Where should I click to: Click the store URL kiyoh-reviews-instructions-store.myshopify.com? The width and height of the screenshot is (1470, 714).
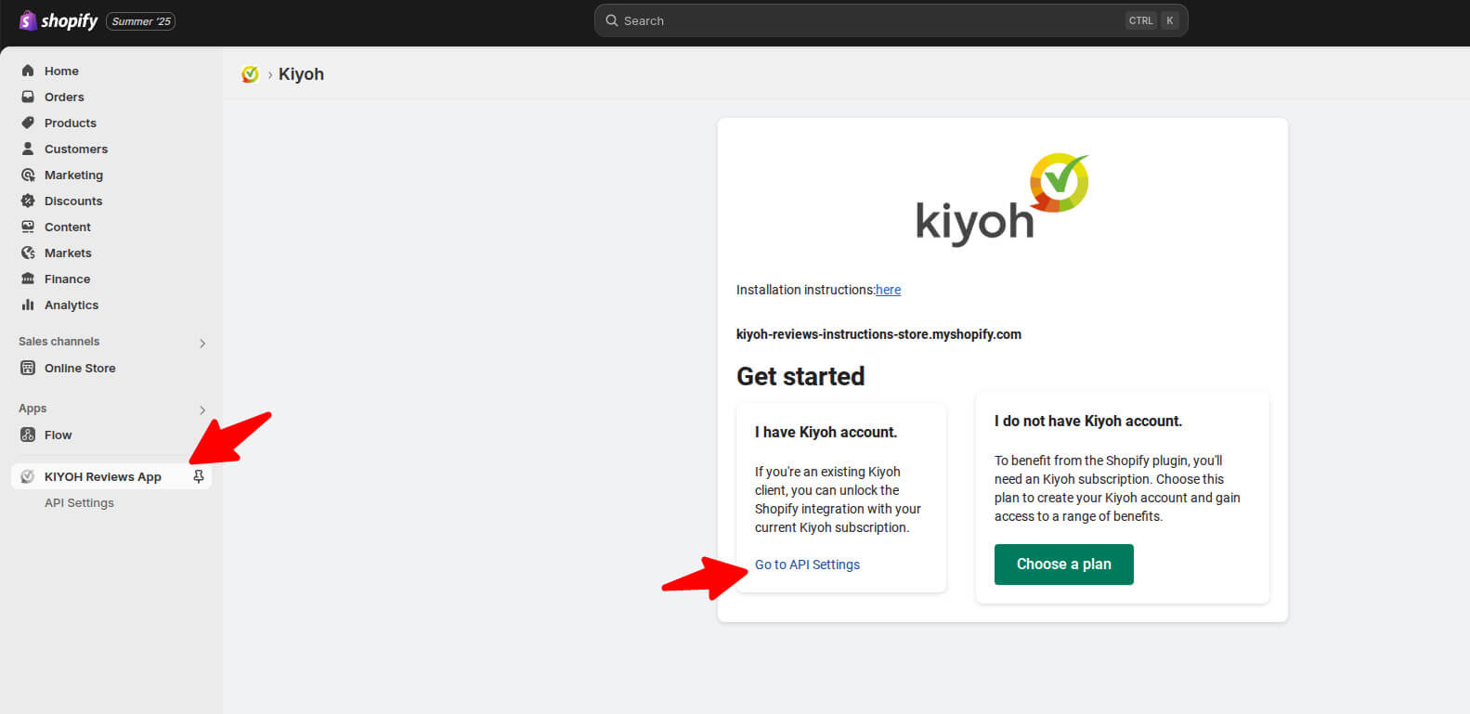878,334
